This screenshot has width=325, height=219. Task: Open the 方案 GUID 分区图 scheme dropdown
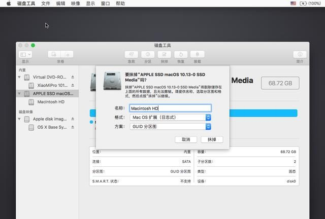pos(170,127)
